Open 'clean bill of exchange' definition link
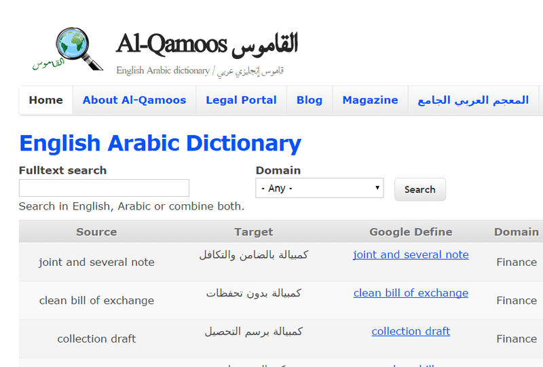This screenshot has width=543, height=367. click(x=411, y=293)
